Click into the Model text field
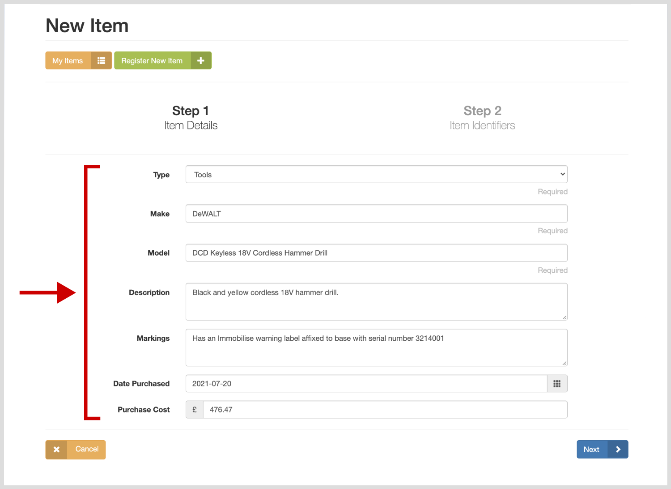The width and height of the screenshot is (671, 489). pos(376,253)
